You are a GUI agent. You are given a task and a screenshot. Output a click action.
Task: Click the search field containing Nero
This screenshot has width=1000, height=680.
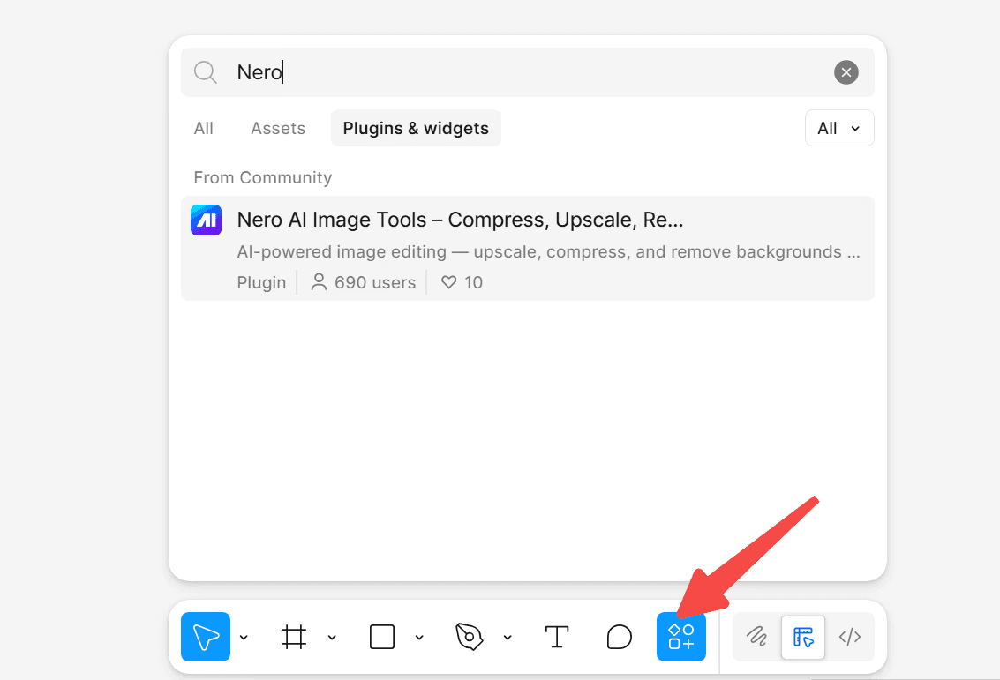528,72
